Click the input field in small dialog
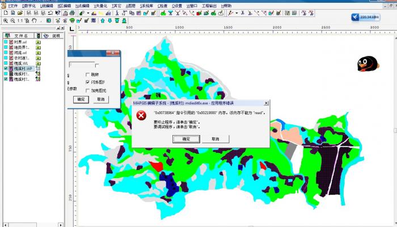Viewport: 397px width, 227px height. pyautogui.click(x=81, y=65)
